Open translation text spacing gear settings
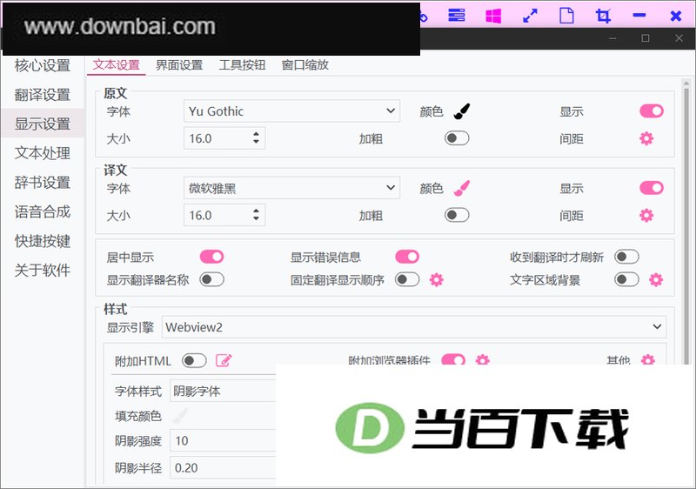696x489 pixels. pos(646,216)
